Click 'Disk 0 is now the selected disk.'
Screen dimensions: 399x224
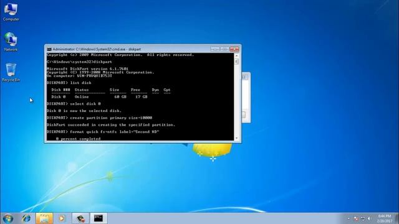[84, 111]
